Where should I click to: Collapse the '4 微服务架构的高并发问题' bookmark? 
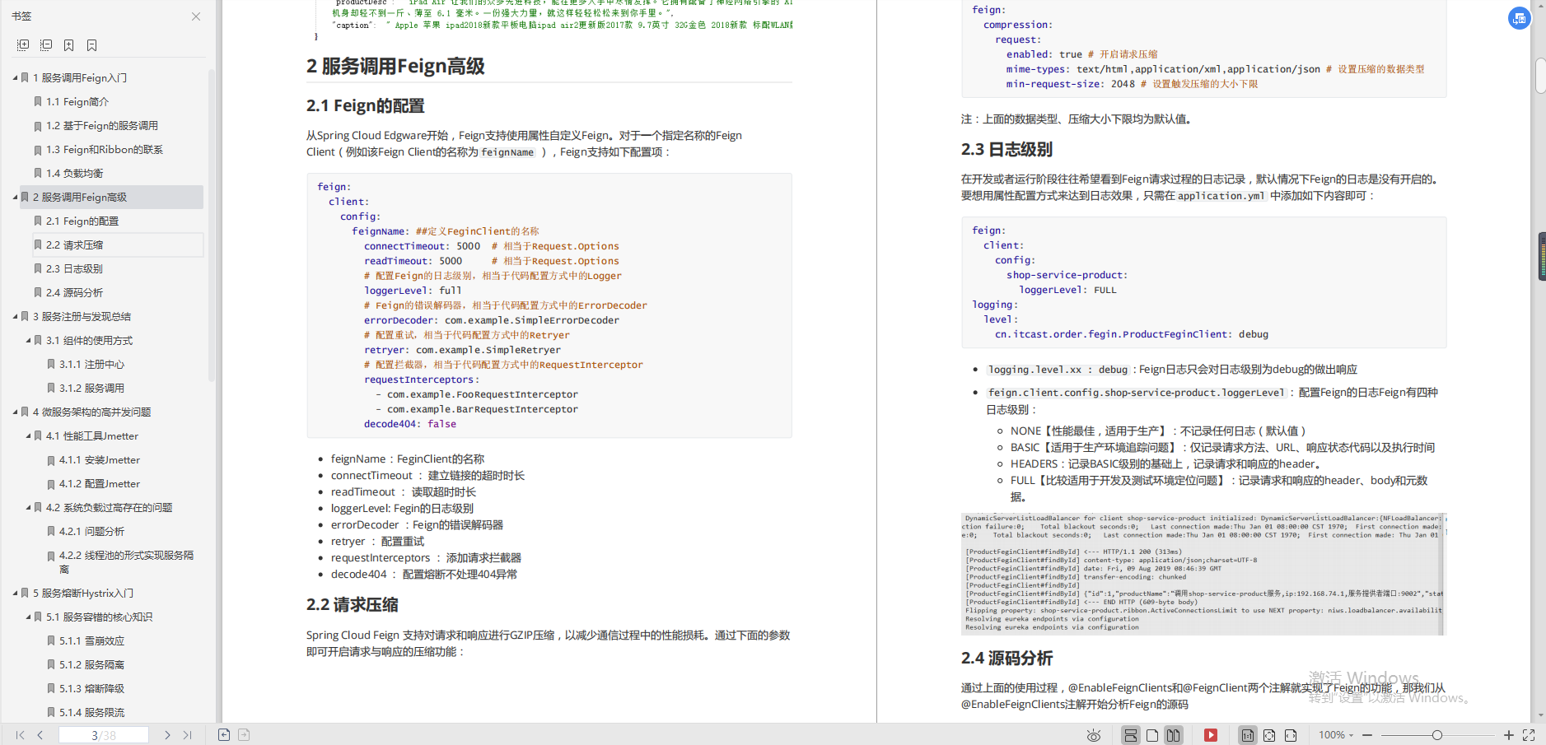(16, 412)
